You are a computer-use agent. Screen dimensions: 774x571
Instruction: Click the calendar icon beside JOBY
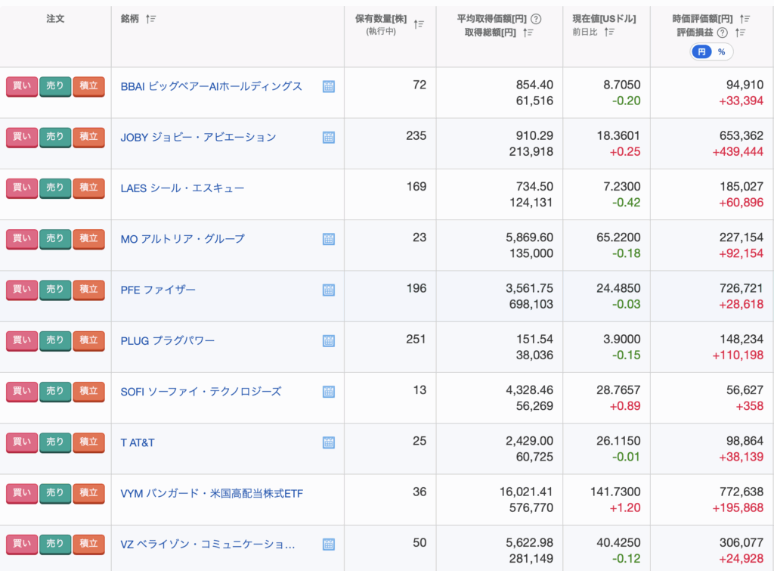point(329,138)
